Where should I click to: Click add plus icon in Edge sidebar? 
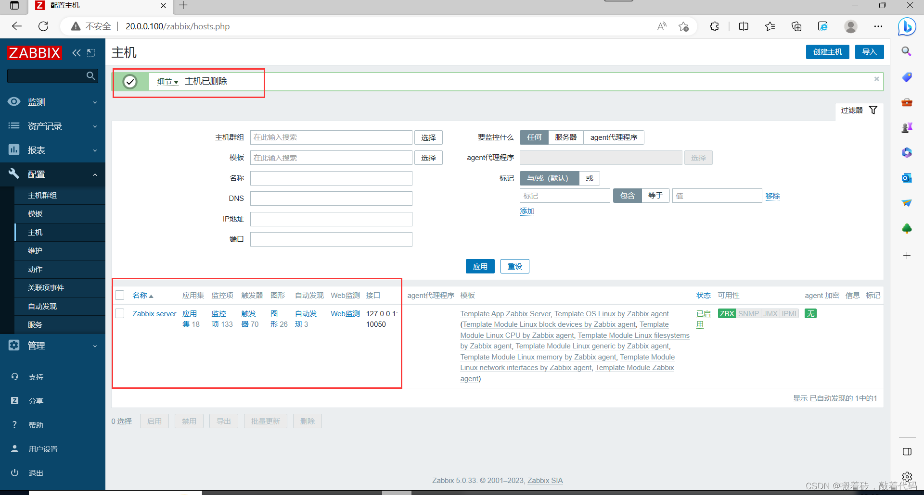point(907,256)
